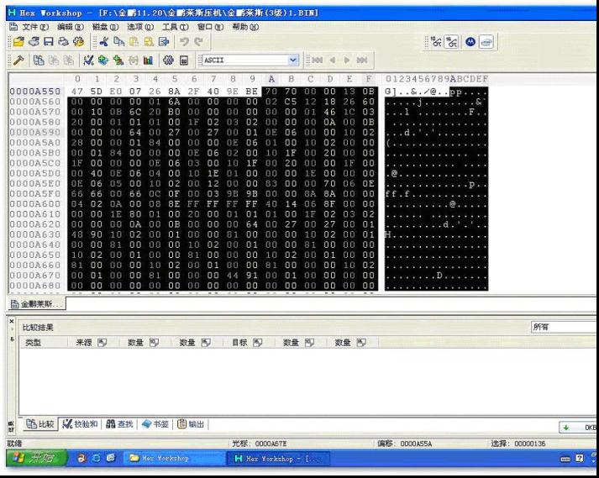Viewport: 599px width, 478px height.
Task: Click the paste icon in the edit toolbar
Action: 134,42
